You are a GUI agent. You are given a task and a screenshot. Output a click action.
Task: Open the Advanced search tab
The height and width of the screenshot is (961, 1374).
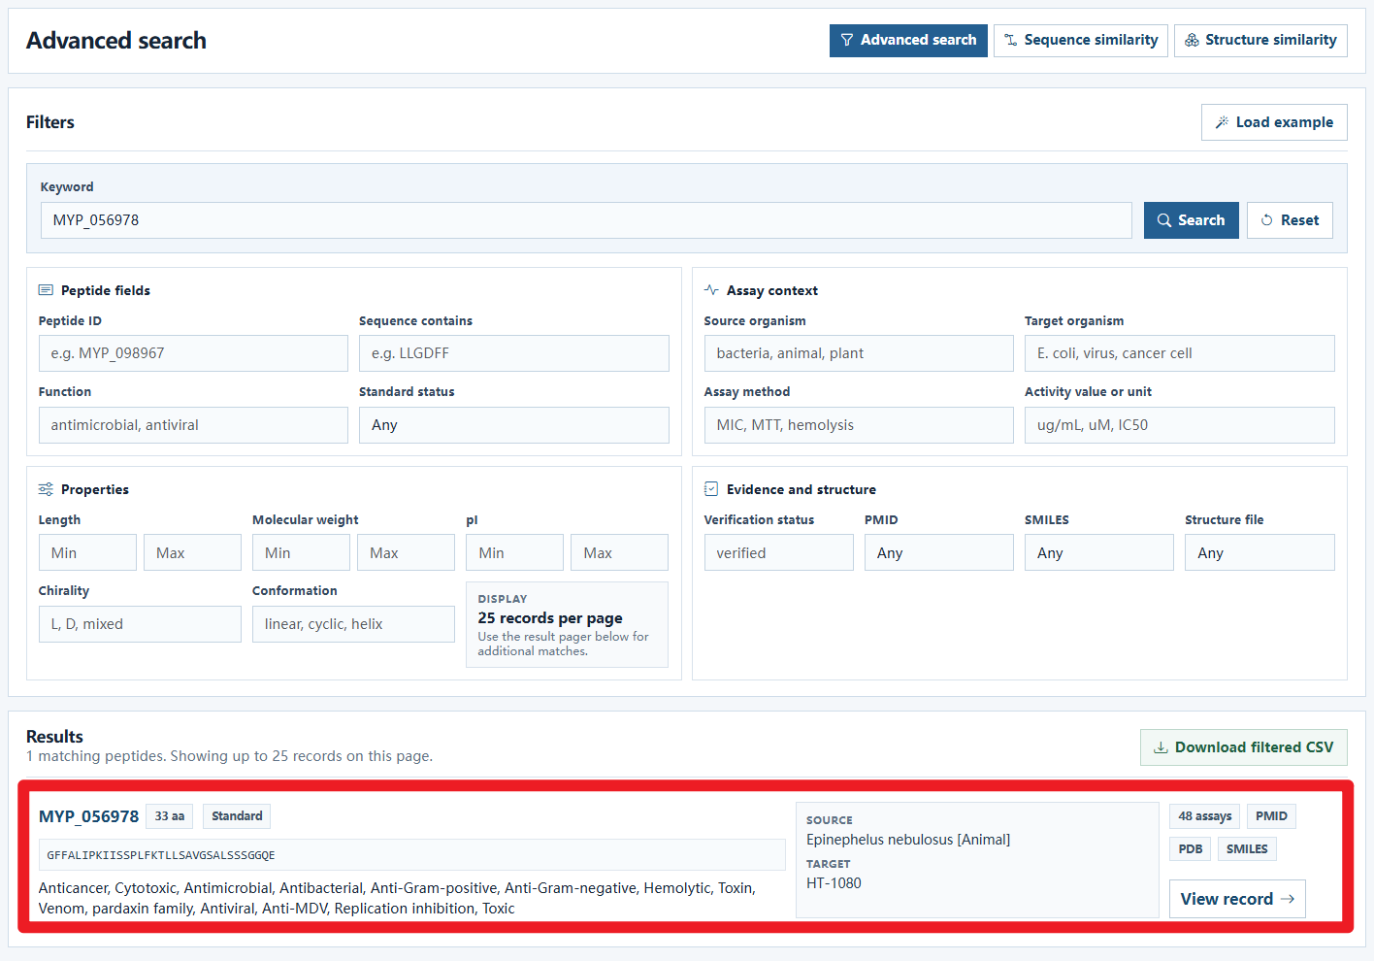point(908,40)
